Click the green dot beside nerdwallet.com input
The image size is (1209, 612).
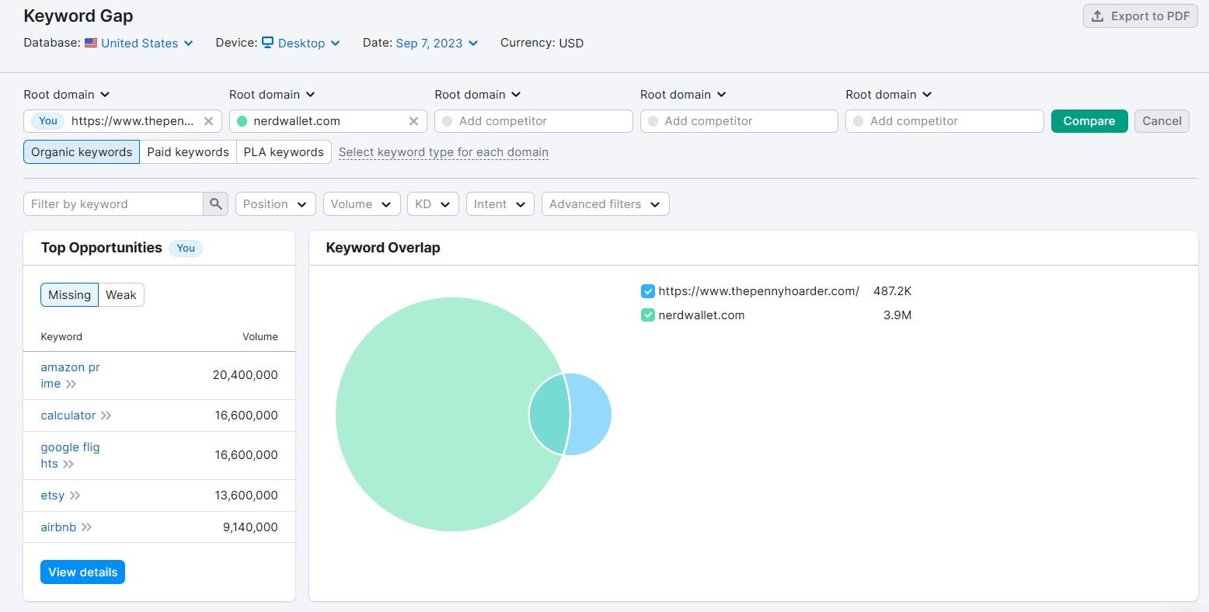pos(242,121)
